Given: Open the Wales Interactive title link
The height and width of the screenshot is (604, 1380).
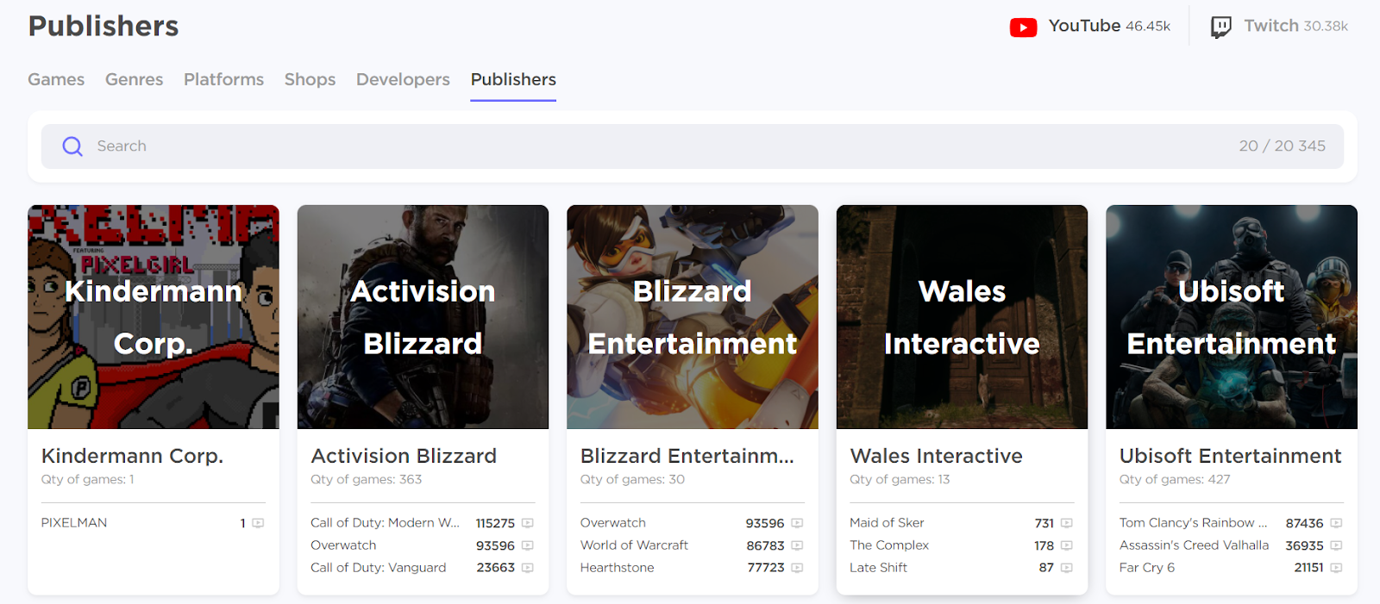Looking at the screenshot, I should click(x=936, y=456).
